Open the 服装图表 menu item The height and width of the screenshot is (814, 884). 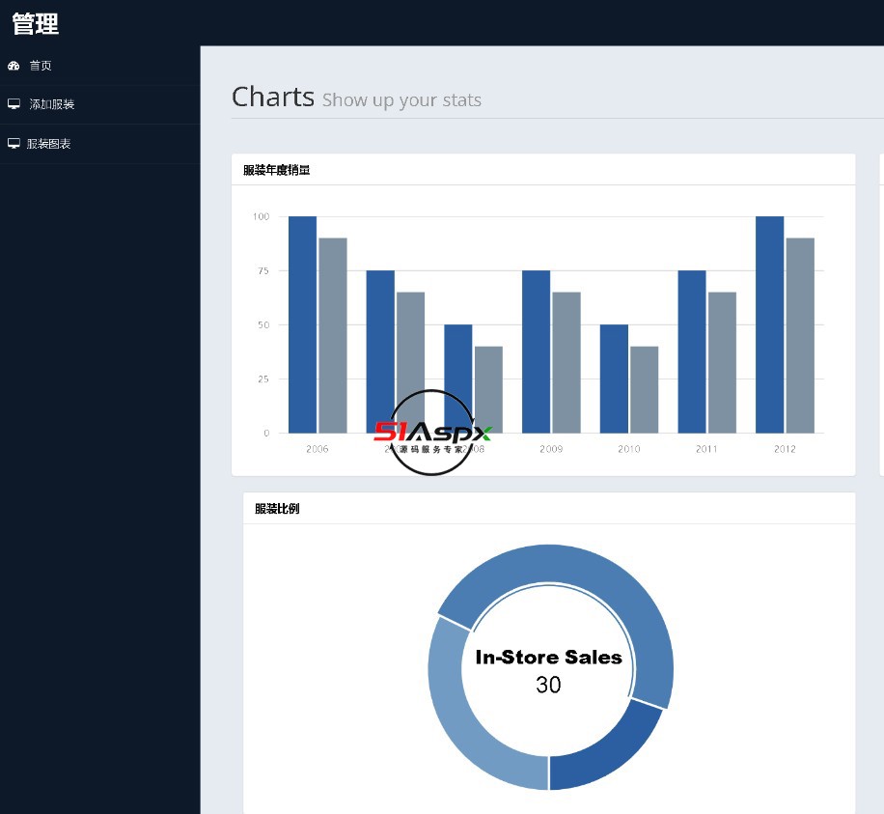tap(99, 144)
